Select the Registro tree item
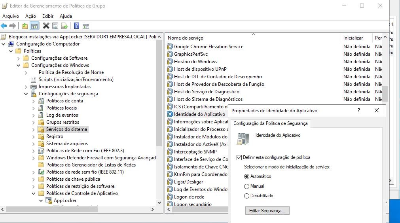 pyautogui.click(x=55, y=136)
